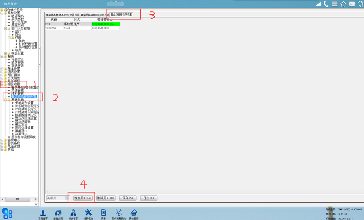Click the 客户消费倾向 network icon
Image resolution: width=364 pixels, height=220 pixels.
pos(118,213)
